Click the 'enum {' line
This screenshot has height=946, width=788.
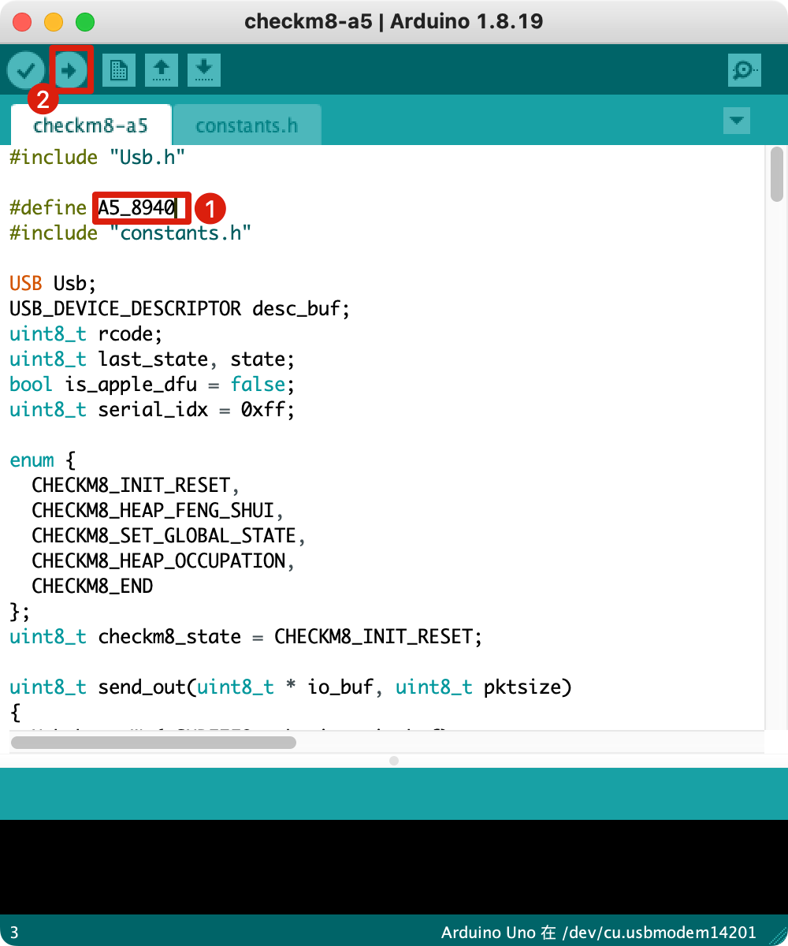42,460
